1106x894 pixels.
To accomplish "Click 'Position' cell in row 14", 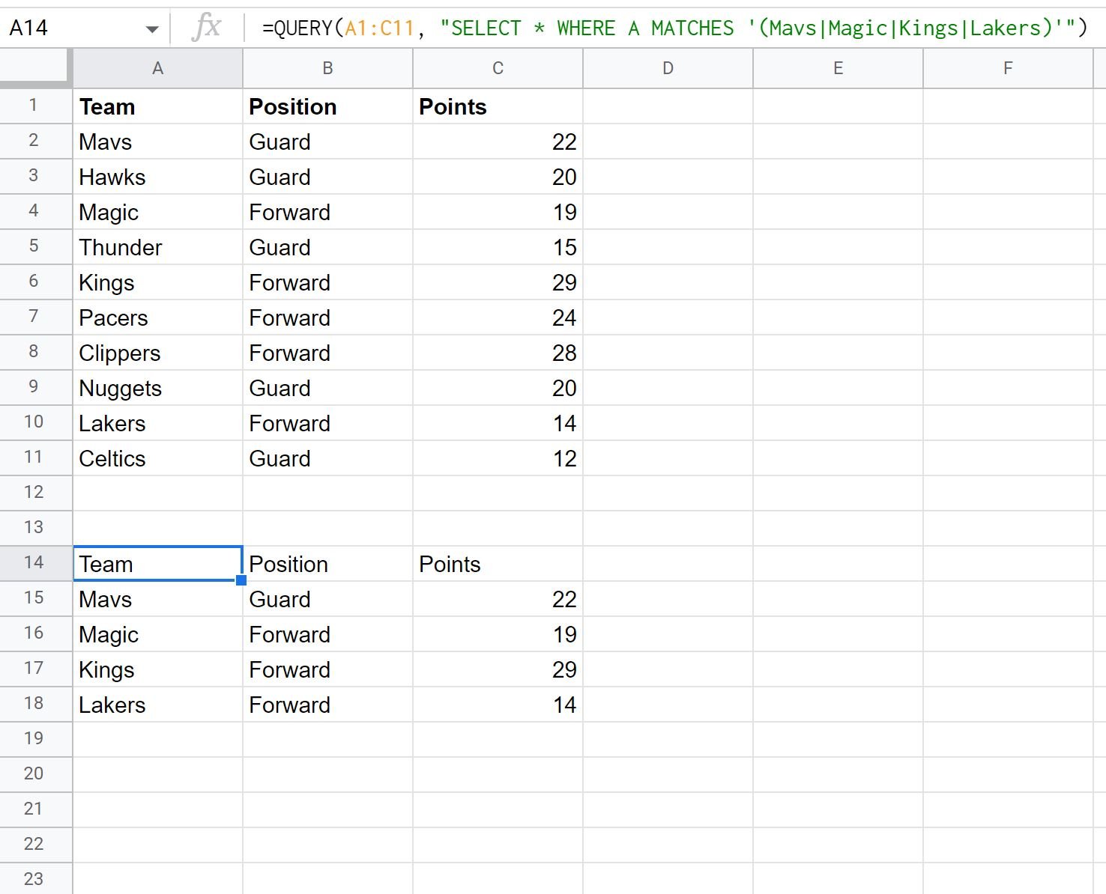I will tap(327, 564).
